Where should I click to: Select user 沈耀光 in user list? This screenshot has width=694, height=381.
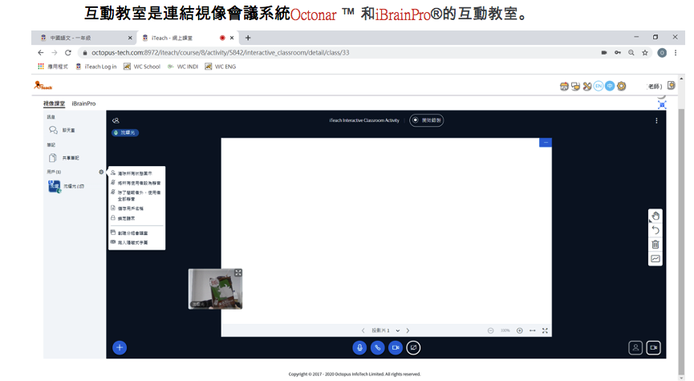point(67,186)
